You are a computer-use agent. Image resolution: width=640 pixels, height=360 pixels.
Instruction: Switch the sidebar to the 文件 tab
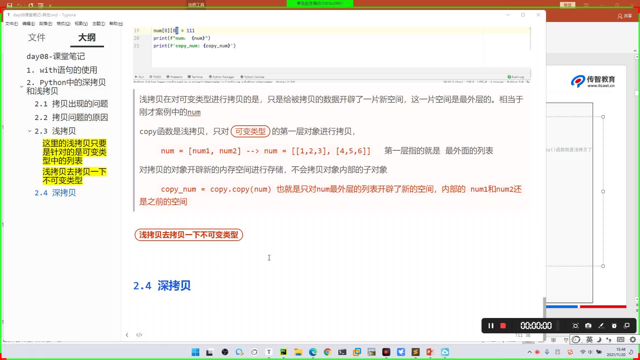click(x=37, y=37)
